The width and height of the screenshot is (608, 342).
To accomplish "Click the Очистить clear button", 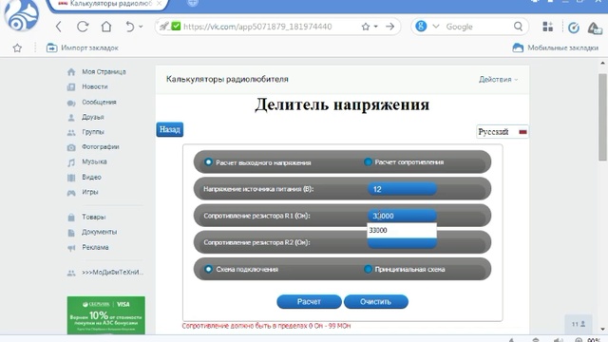I will pos(376,302).
